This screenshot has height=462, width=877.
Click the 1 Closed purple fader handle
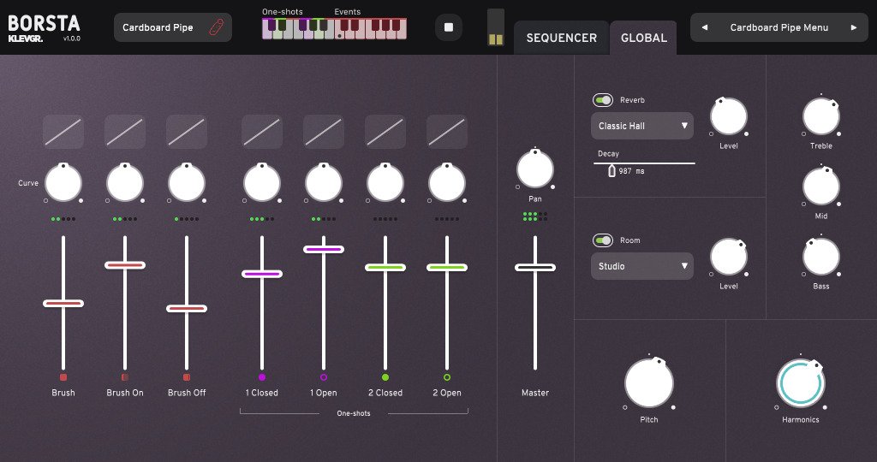click(262, 274)
